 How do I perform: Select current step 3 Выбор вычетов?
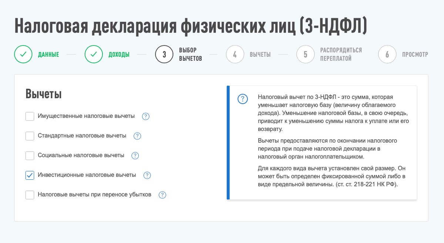(x=164, y=54)
